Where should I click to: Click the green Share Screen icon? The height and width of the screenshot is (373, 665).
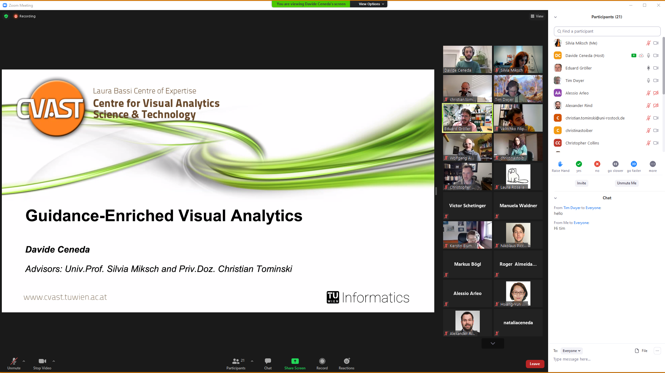pos(295,361)
